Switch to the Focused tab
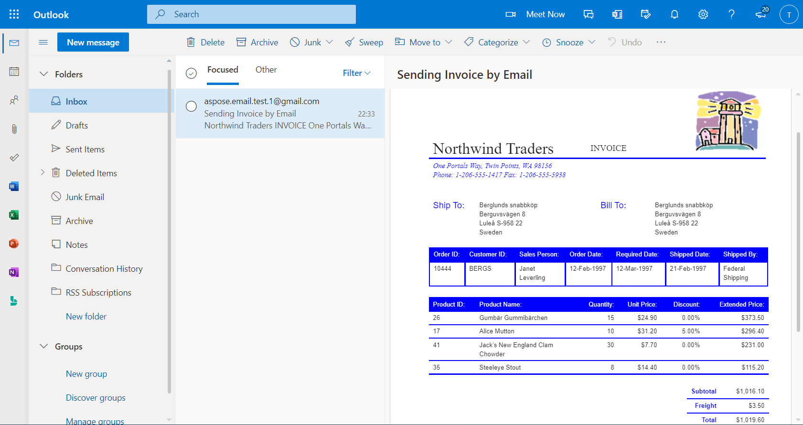Image resolution: width=803 pixels, height=425 pixels. (x=223, y=70)
